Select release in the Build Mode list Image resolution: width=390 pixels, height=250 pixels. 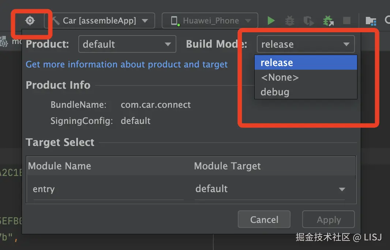click(277, 63)
